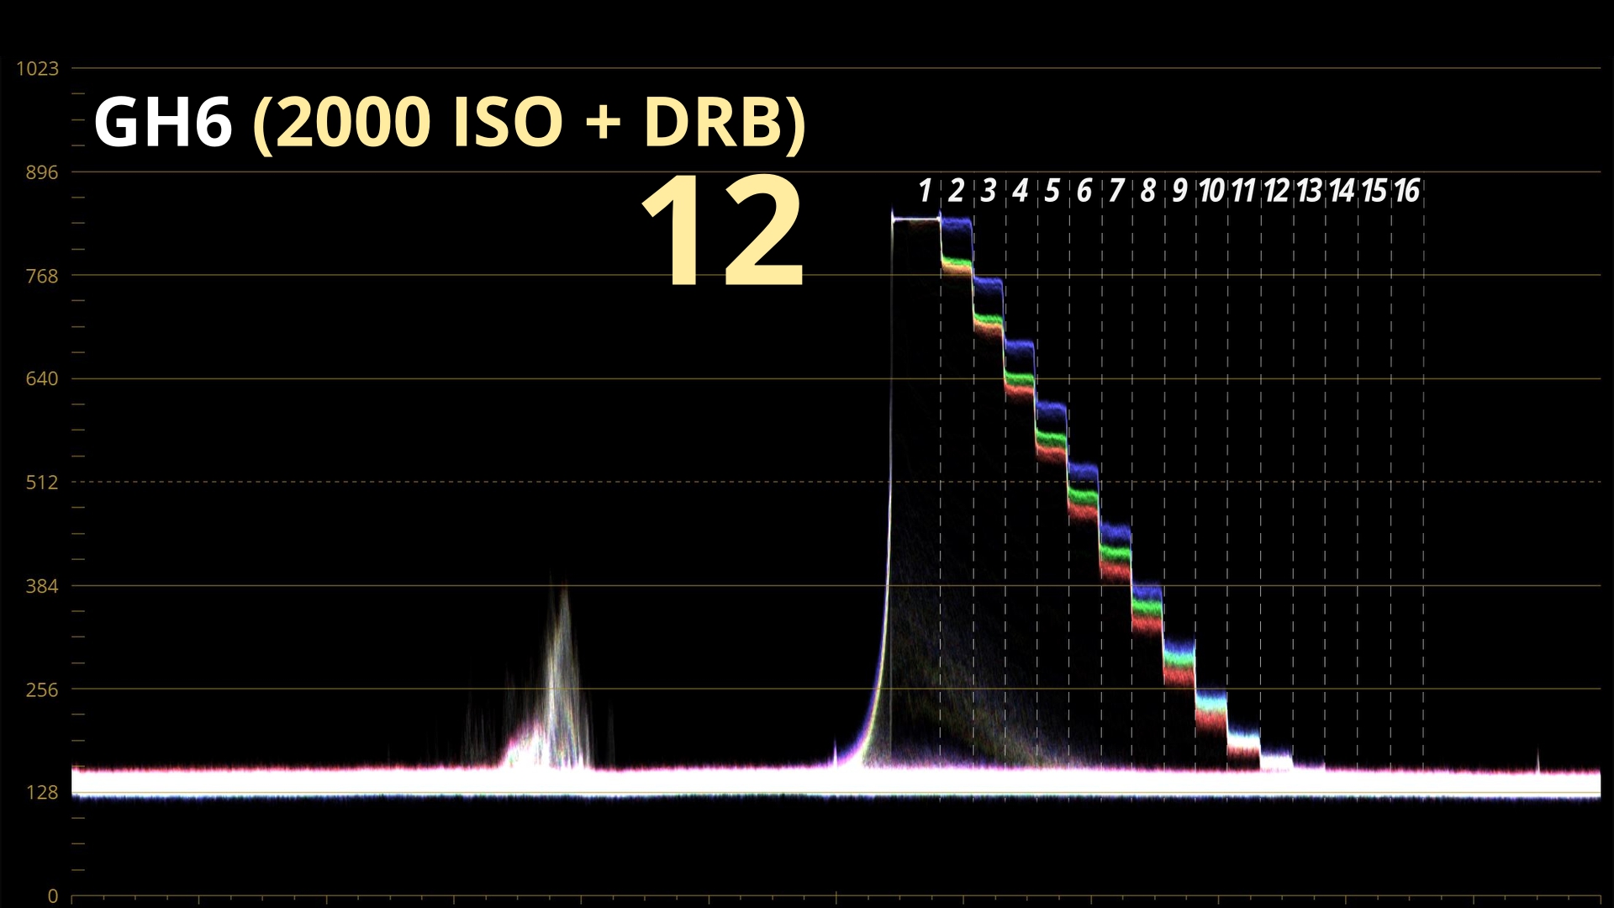This screenshot has width=1614, height=908.
Task: Click the flat white top of step 1
Action: pyautogui.click(x=916, y=219)
